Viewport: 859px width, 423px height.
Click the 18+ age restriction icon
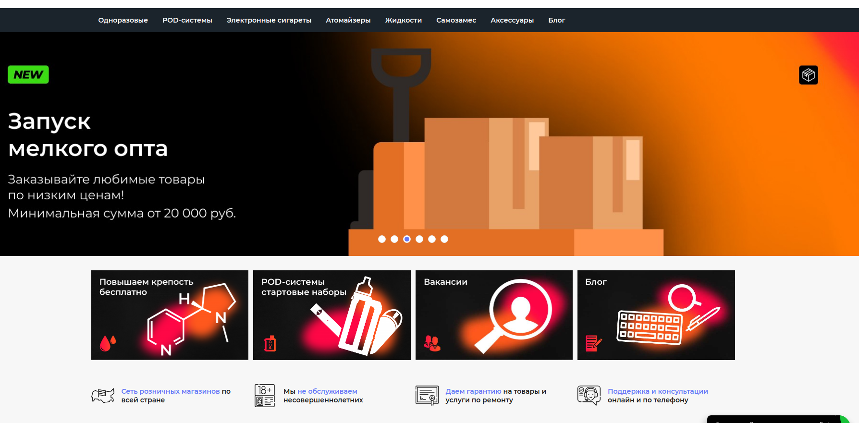264,396
